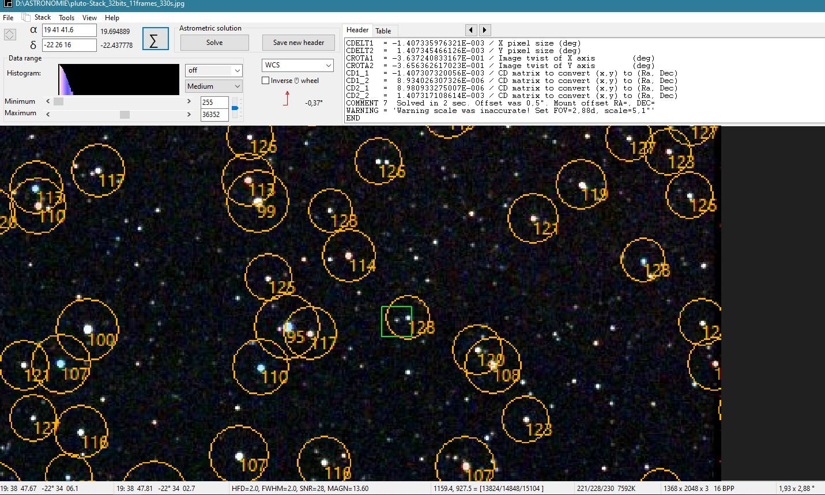Viewport: 825px width, 495px height.
Task: Click the maximum value field 36352
Action: 214,115
